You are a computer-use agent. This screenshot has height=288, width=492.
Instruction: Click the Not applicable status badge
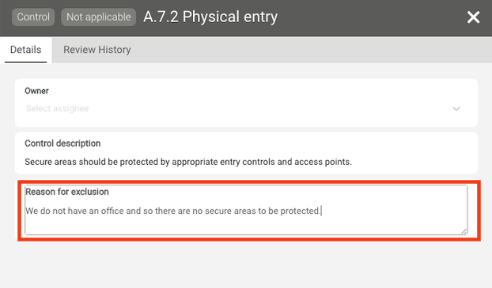pos(99,17)
